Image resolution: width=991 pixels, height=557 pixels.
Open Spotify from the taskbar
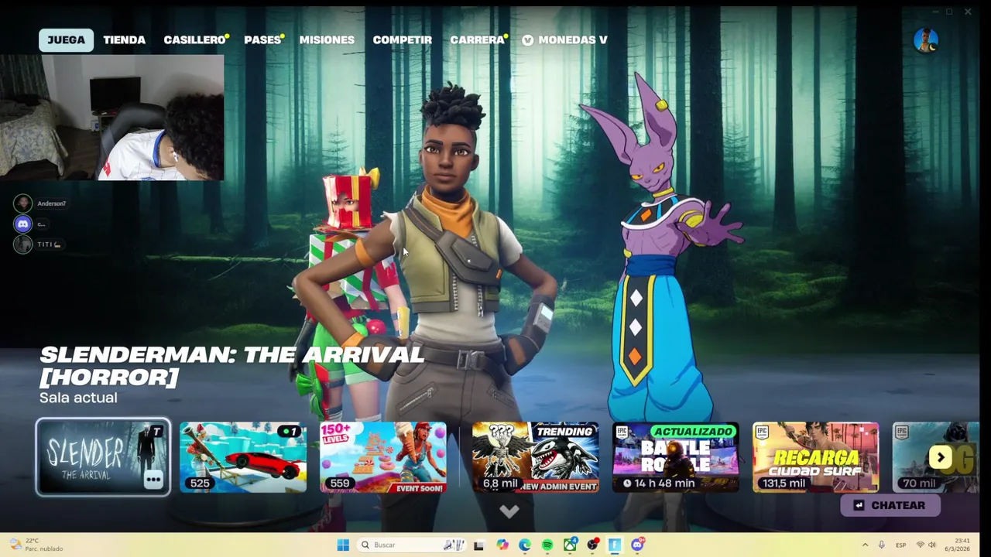point(547,545)
